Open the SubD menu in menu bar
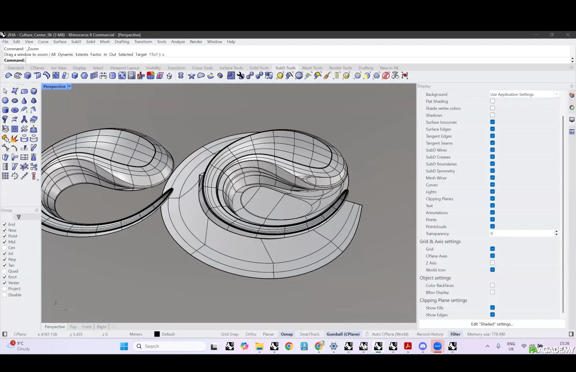 [76, 42]
